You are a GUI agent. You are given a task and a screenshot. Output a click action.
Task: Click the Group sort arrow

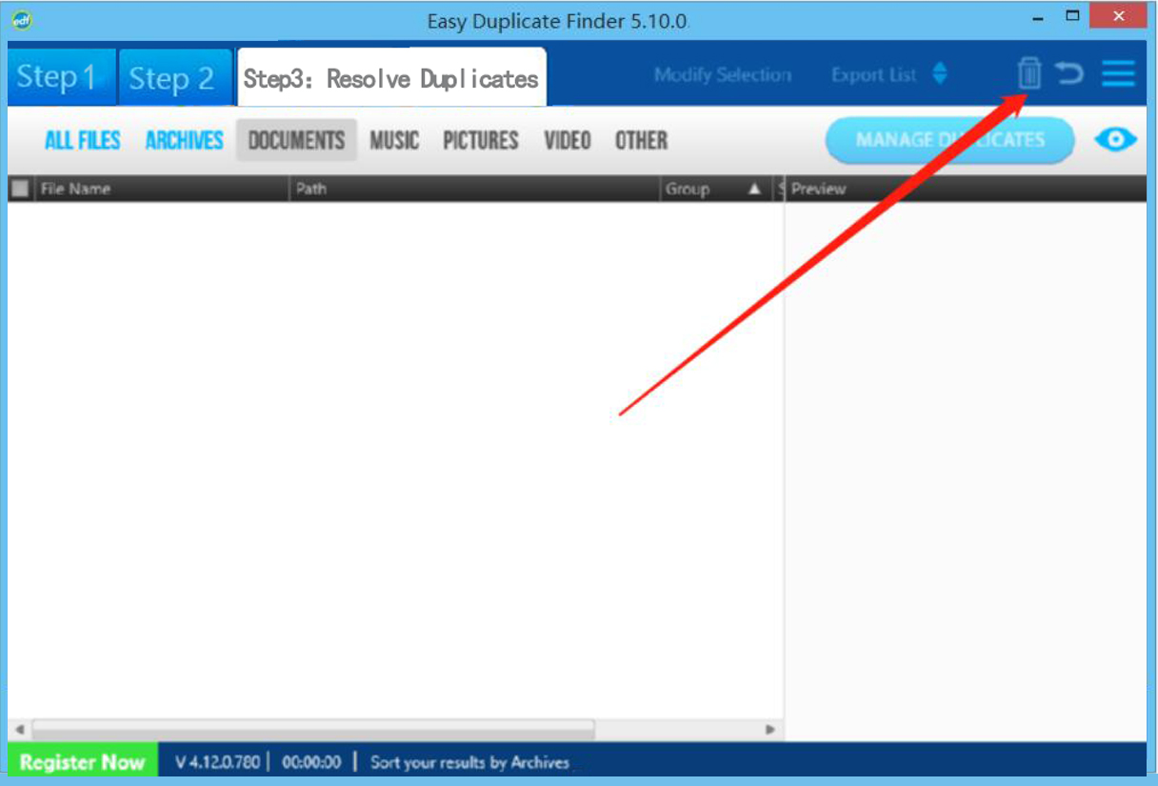[754, 189]
